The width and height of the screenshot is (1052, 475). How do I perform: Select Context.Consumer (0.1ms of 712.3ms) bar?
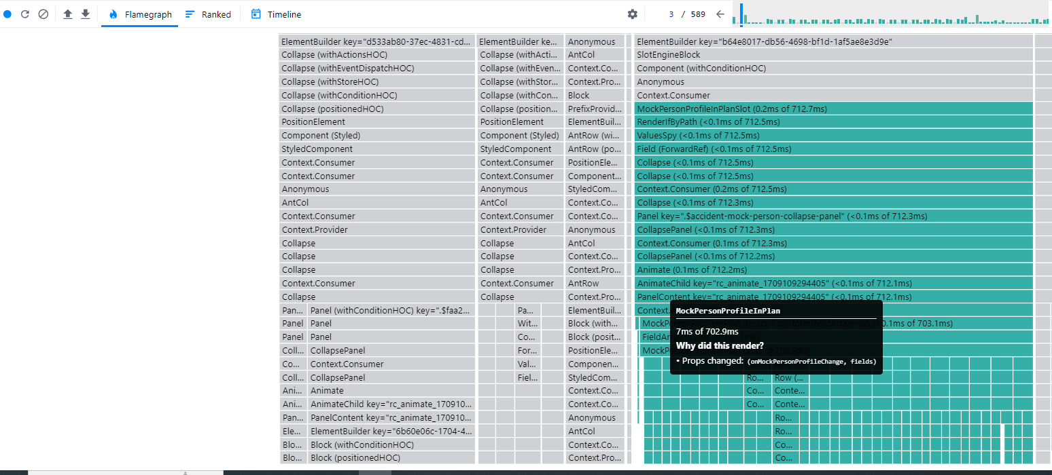(834, 243)
